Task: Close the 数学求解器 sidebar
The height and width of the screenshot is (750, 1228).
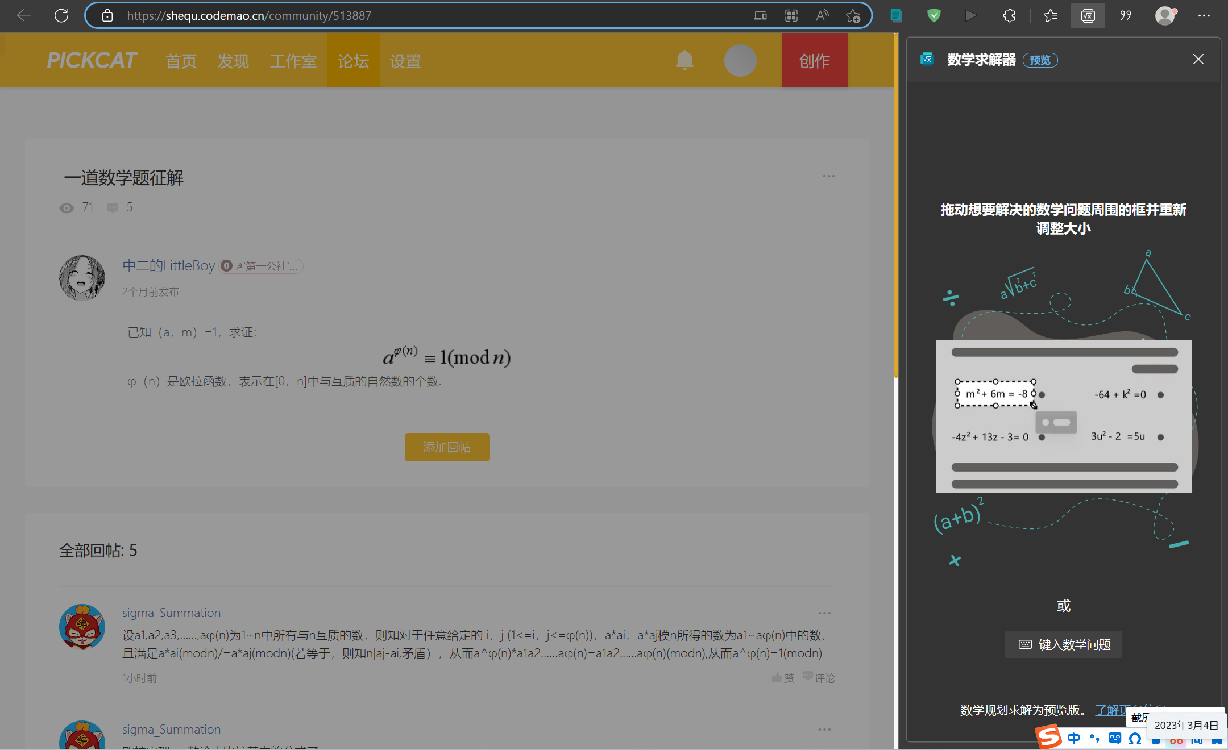Action: click(x=1198, y=59)
